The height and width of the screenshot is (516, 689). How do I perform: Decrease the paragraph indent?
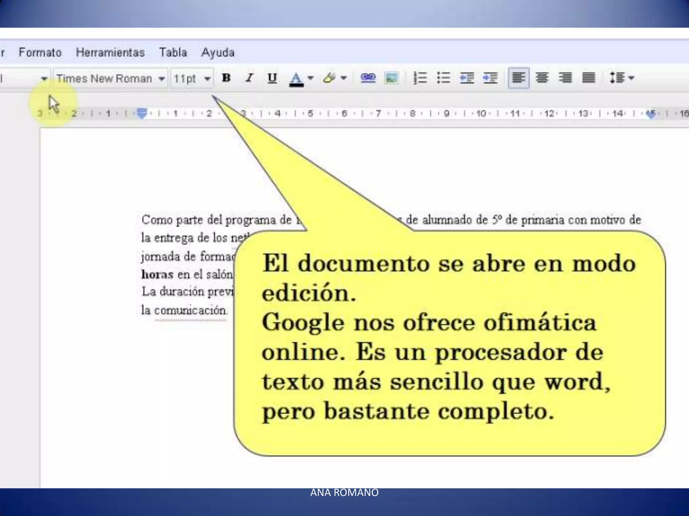[467, 78]
